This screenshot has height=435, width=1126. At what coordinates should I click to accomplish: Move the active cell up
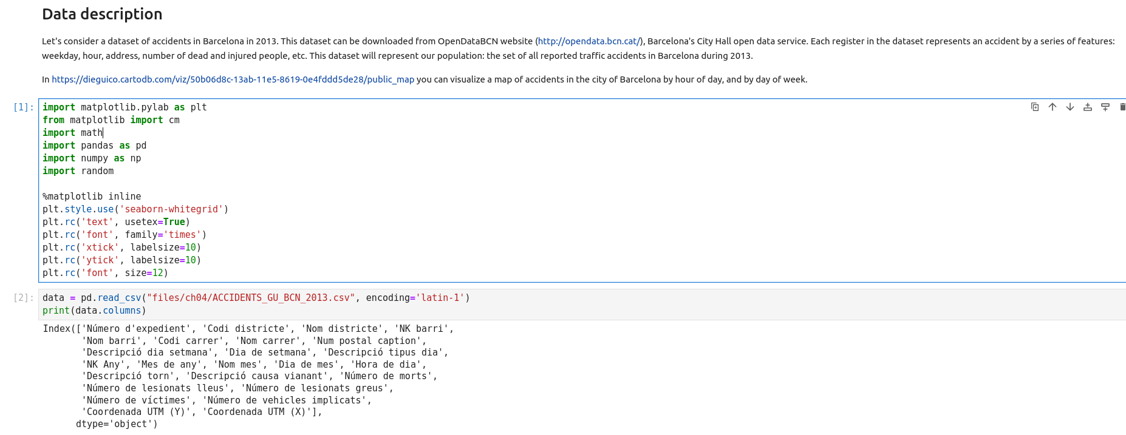(1053, 107)
